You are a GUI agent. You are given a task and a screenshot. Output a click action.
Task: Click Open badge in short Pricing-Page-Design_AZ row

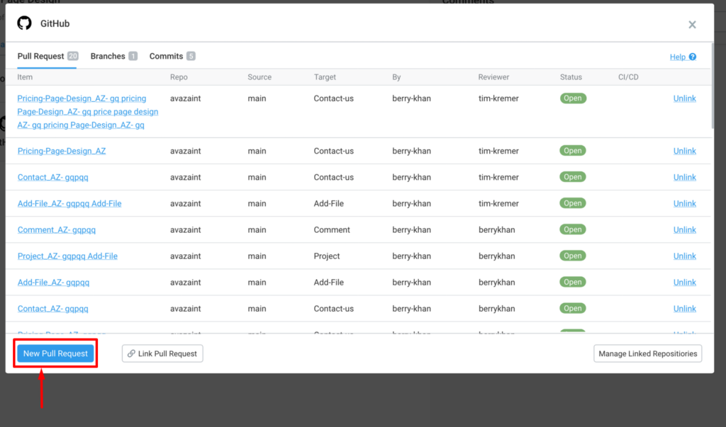pyautogui.click(x=573, y=151)
